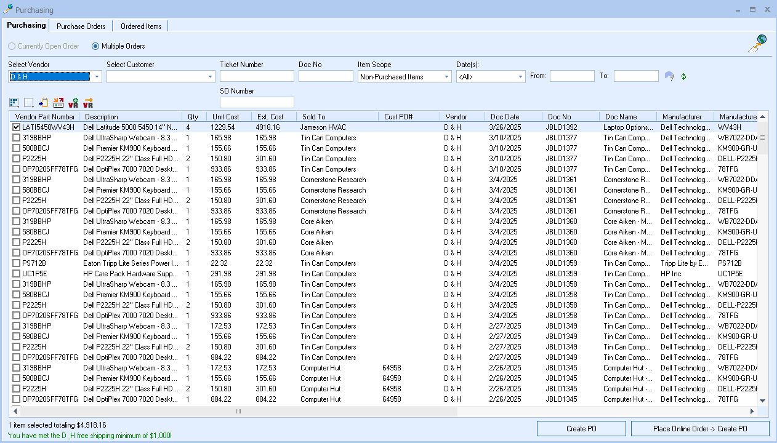Click the Create PO button

point(581,429)
